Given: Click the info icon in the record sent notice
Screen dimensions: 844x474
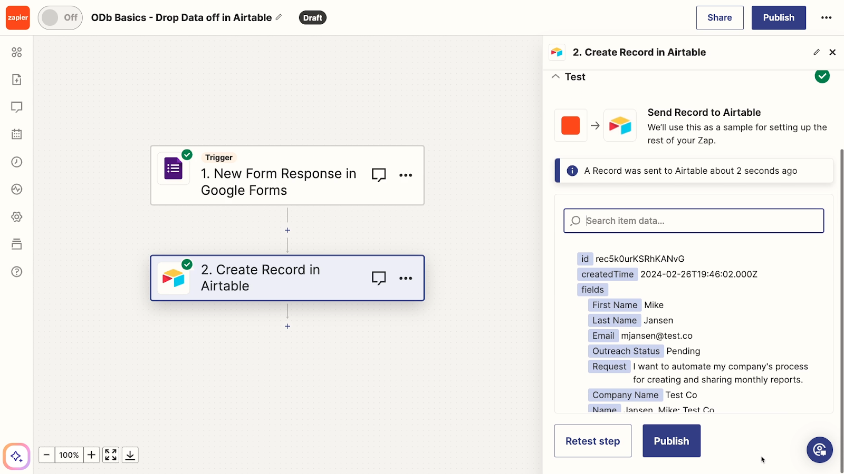Looking at the screenshot, I should (x=572, y=171).
